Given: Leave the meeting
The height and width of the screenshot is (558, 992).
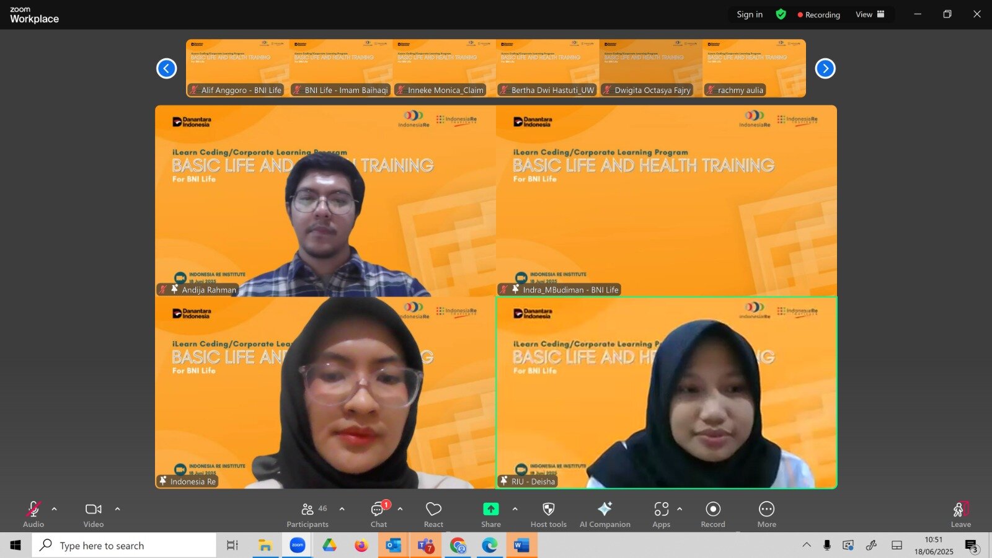Looking at the screenshot, I should 961,515.
